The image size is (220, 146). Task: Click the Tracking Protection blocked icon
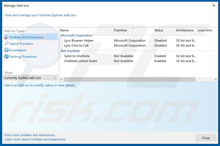tap(6, 56)
